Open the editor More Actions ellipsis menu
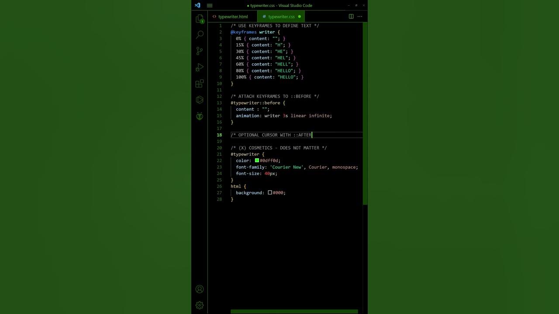Viewport: 559px width, 314px height. click(360, 16)
